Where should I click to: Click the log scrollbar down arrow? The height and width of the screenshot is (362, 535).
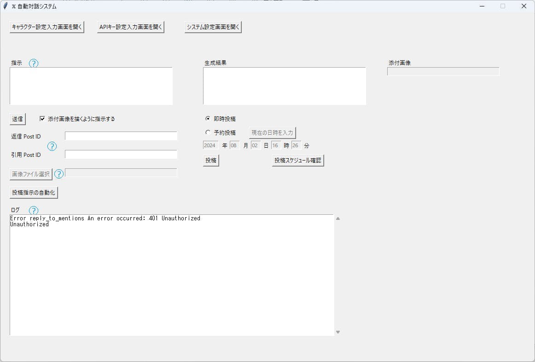[x=337, y=331]
